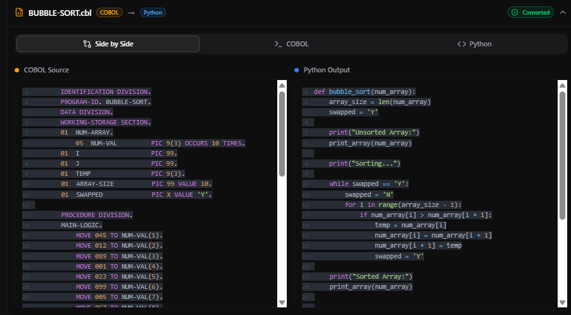Click temp = num_array[i] line

410,225
